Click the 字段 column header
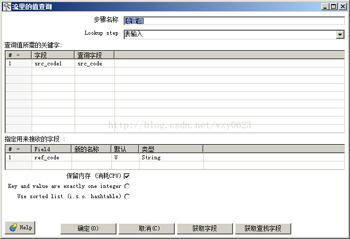This screenshot has height=239, width=350. coord(53,55)
